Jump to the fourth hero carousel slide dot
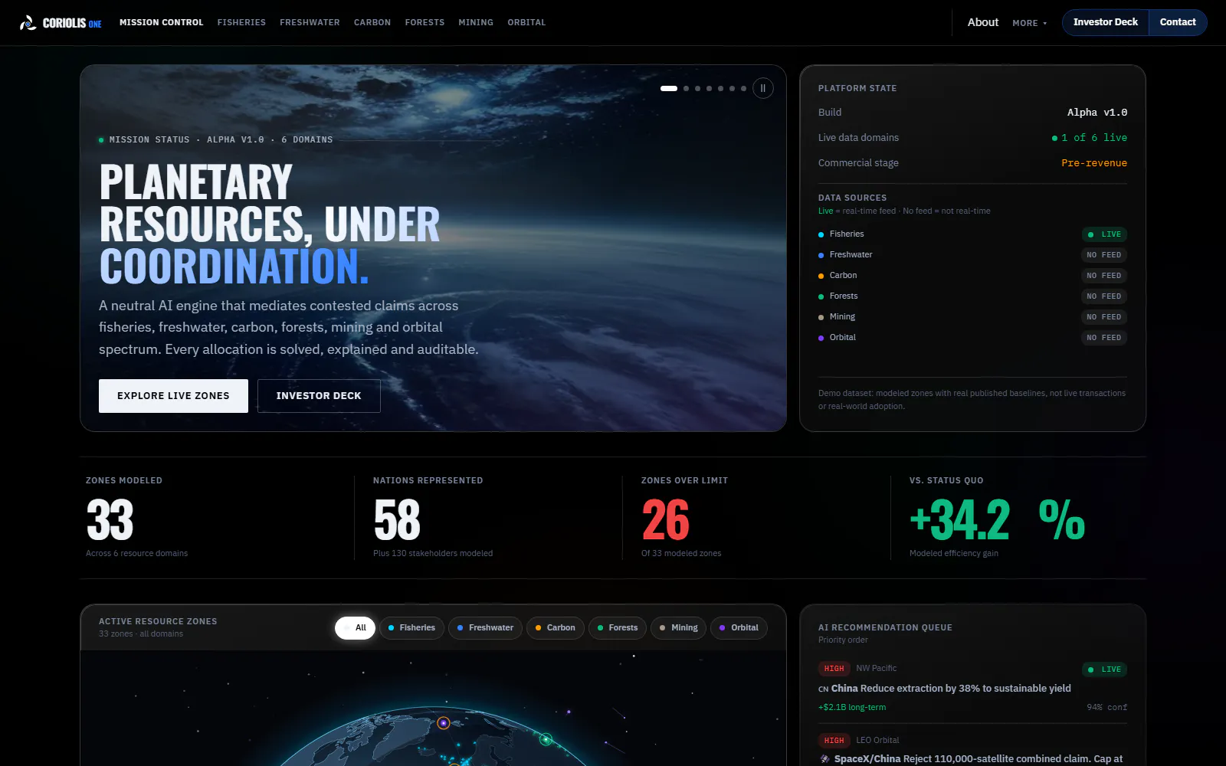Image resolution: width=1226 pixels, height=766 pixels. pos(710,89)
